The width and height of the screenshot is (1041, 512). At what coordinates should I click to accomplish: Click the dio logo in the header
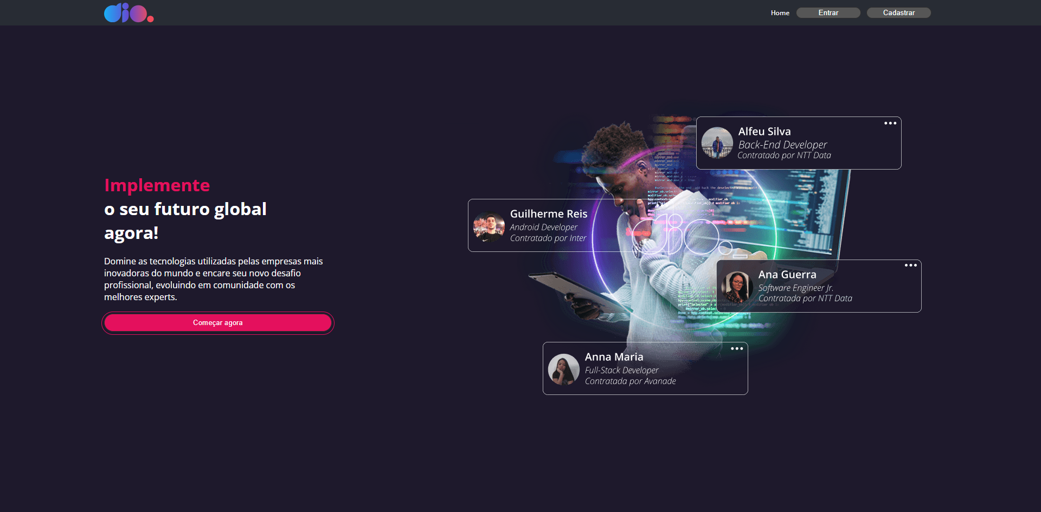click(x=128, y=13)
